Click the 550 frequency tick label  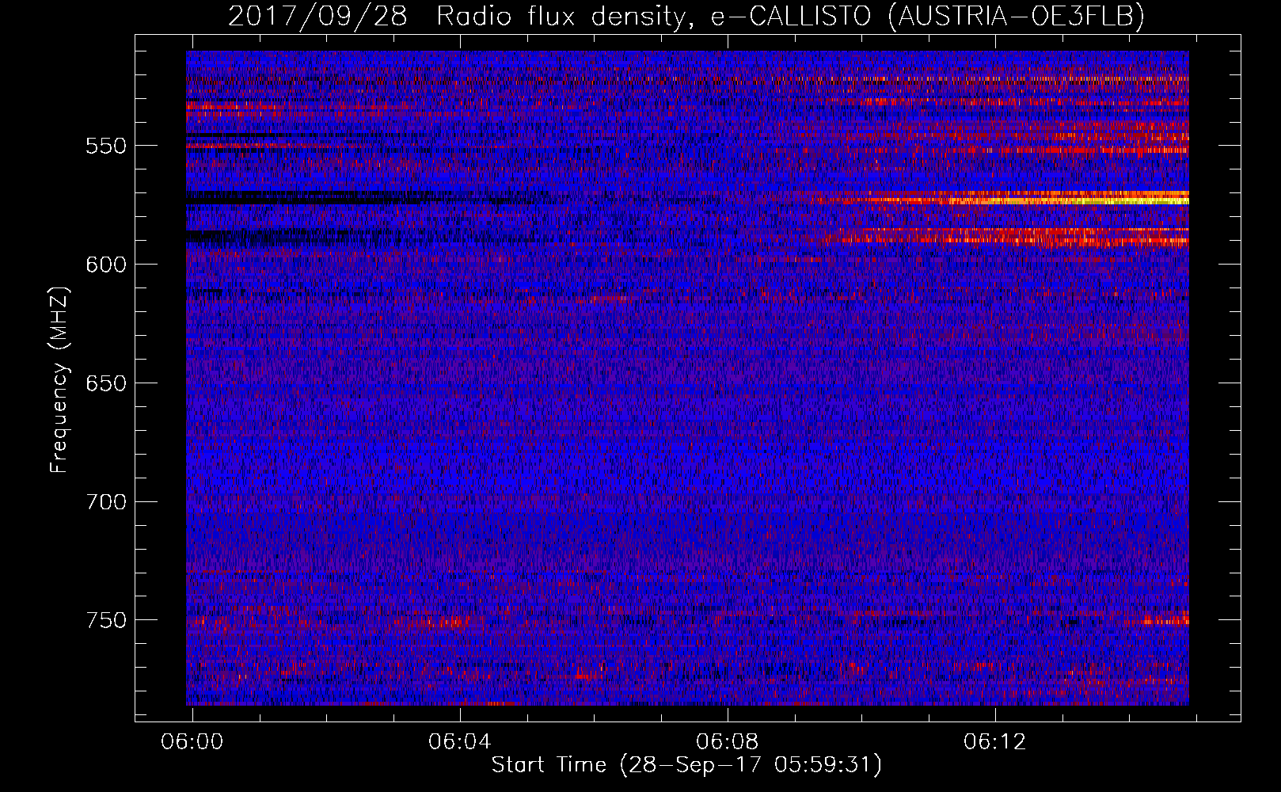click(x=106, y=146)
